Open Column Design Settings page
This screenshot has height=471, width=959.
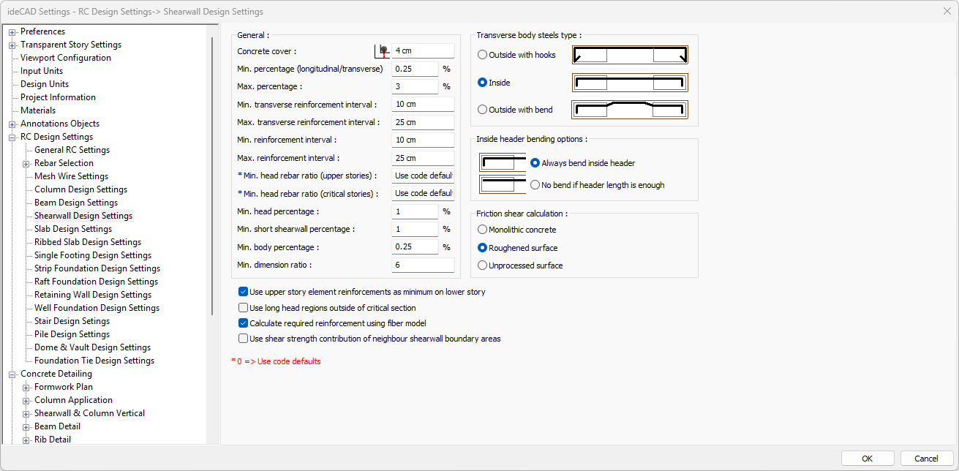pyautogui.click(x=80, y=189)
